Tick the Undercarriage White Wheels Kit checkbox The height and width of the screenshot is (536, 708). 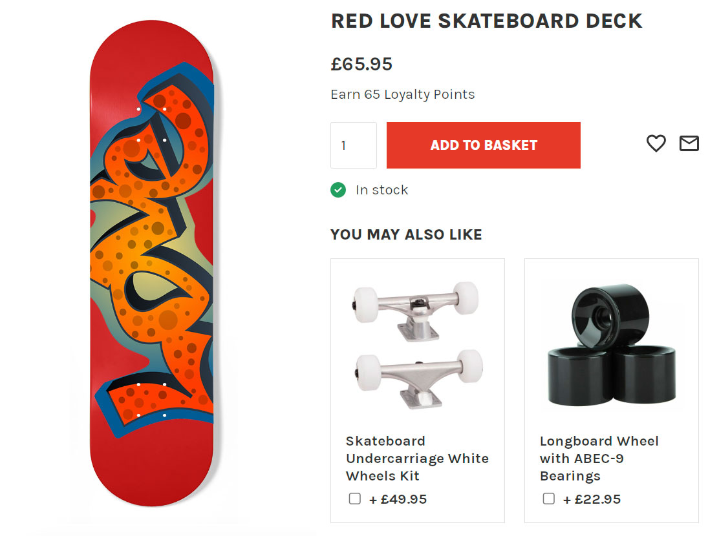(355, 499)
